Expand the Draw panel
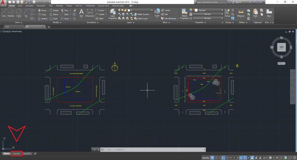 click(x=19, y=23)
